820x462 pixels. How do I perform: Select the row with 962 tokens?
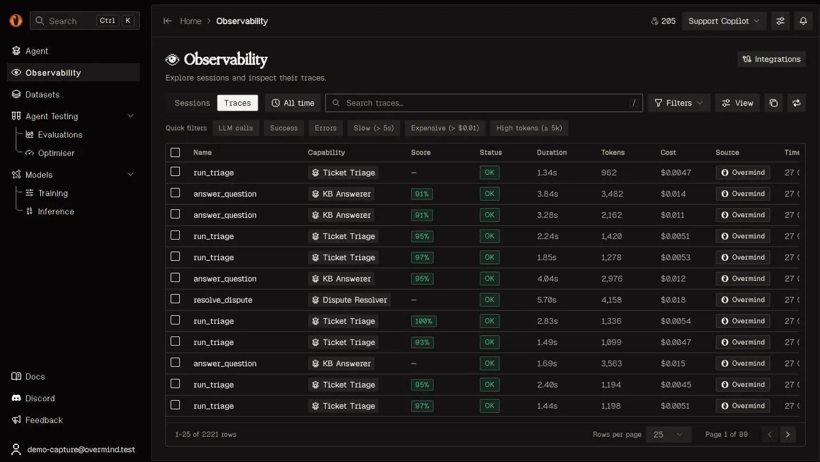[175, 171]
